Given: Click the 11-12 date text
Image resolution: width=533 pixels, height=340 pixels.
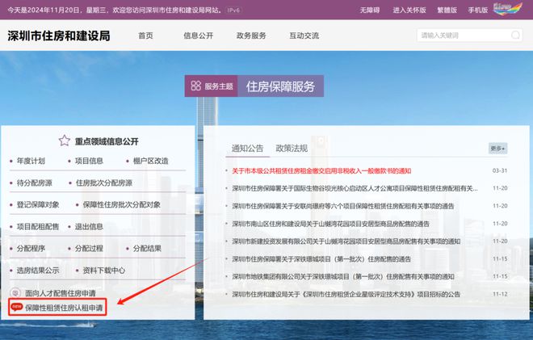Looking at the screenshot, I should pos(500,294).
